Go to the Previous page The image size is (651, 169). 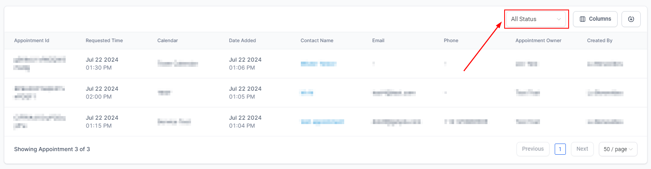pyautogui.click(x=533, y=149)
